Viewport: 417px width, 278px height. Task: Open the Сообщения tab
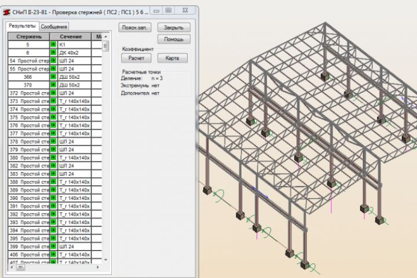54,27
